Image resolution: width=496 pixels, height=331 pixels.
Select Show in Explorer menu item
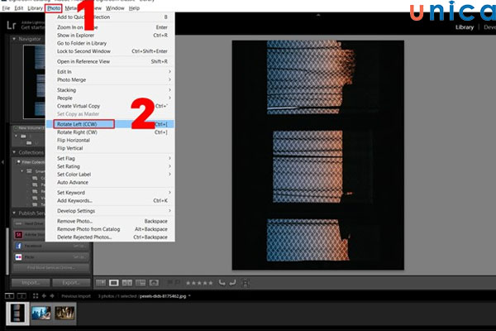(110, 35)
